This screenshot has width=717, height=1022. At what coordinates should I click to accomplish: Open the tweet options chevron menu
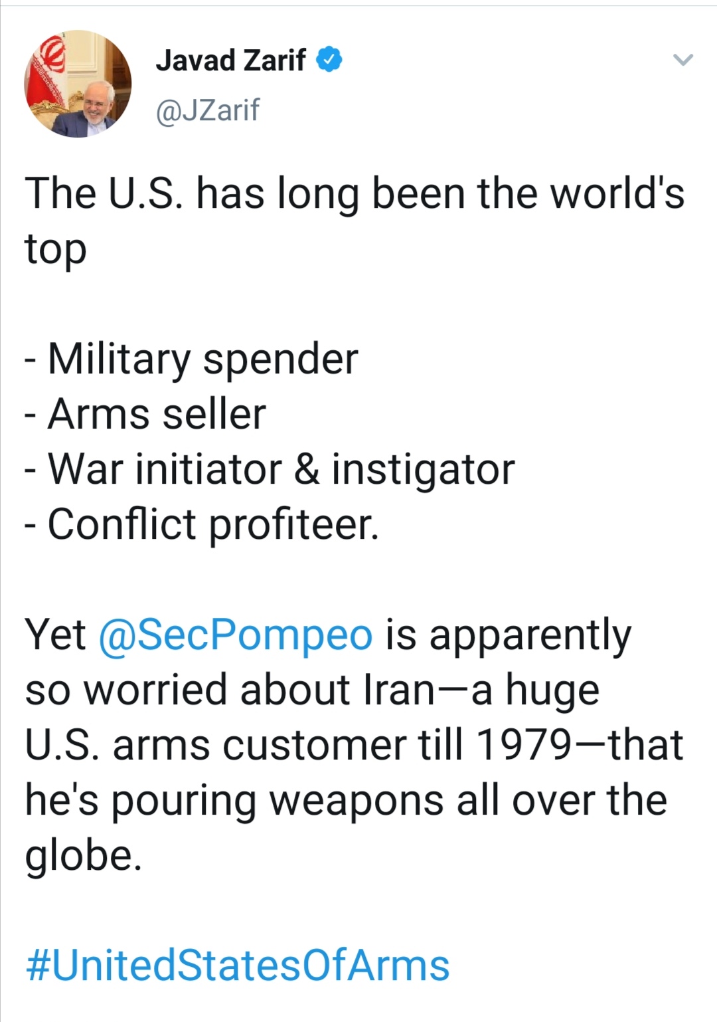683,60
